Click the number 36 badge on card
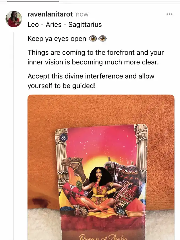Image resolution: width=180 pixels, height=240 pixels. click(64, 138)
